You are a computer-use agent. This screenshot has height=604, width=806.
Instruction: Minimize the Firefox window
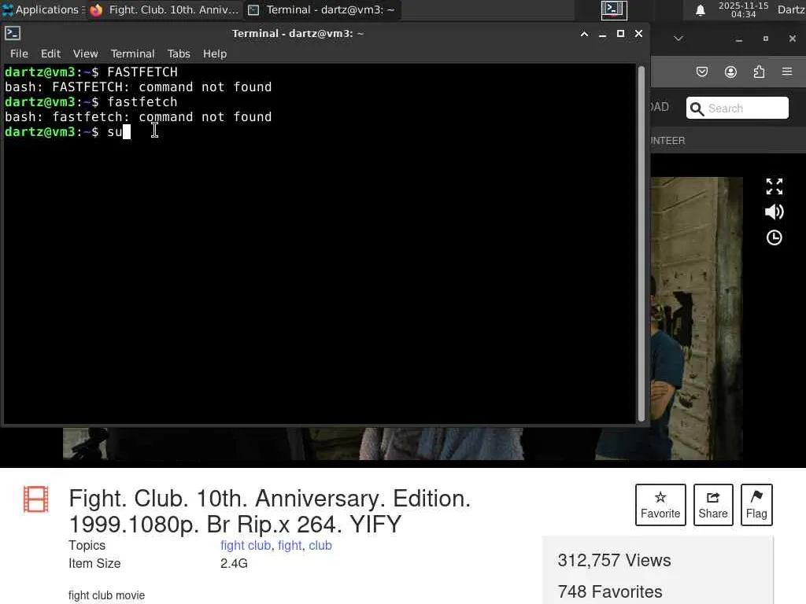(x=738, y=39)
